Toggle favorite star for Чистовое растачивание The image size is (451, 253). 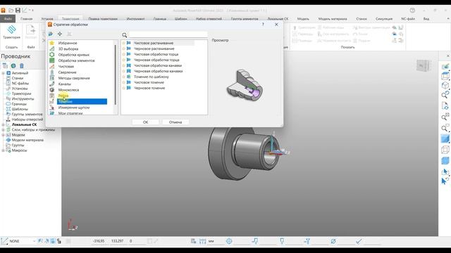point(124,43)
